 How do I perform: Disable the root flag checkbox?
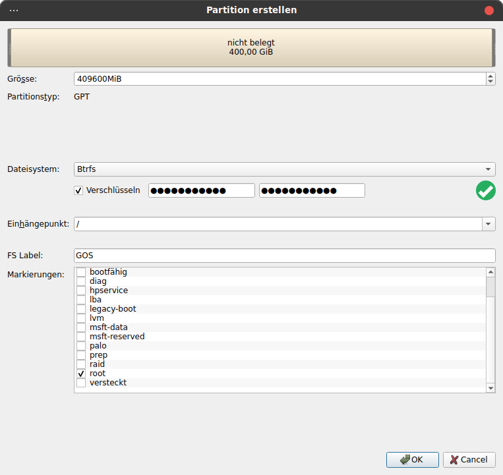click(x=81, y=374)
